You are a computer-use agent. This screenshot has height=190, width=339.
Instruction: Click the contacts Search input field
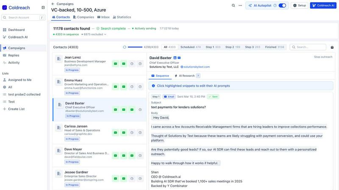pyautogui.click(x=311, y=47)
